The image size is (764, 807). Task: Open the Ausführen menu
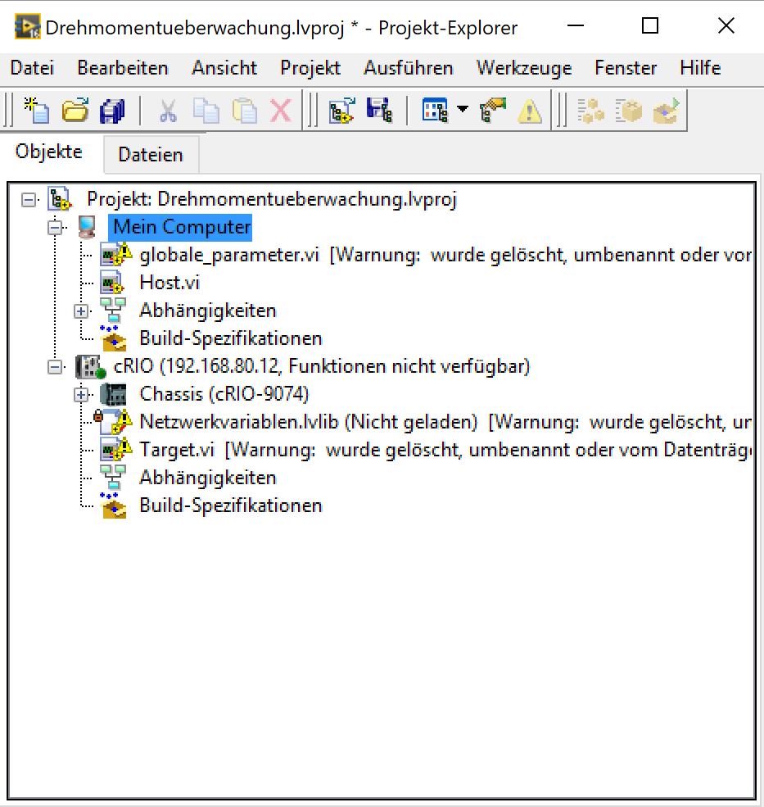point(409,68)
